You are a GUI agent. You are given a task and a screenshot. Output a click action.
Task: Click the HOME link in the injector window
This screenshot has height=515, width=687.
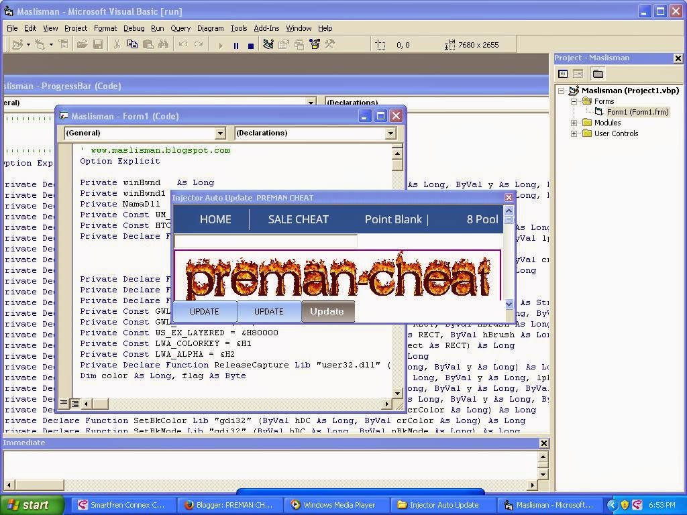(215, 219)
